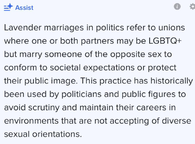The image size is (195, 144).
Task: Click the words societal expectations
Action: coord(92,68)
